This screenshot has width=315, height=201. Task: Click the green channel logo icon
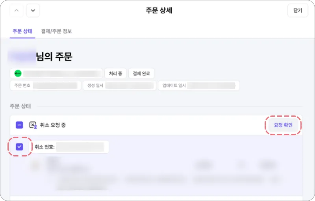point(18,73)
